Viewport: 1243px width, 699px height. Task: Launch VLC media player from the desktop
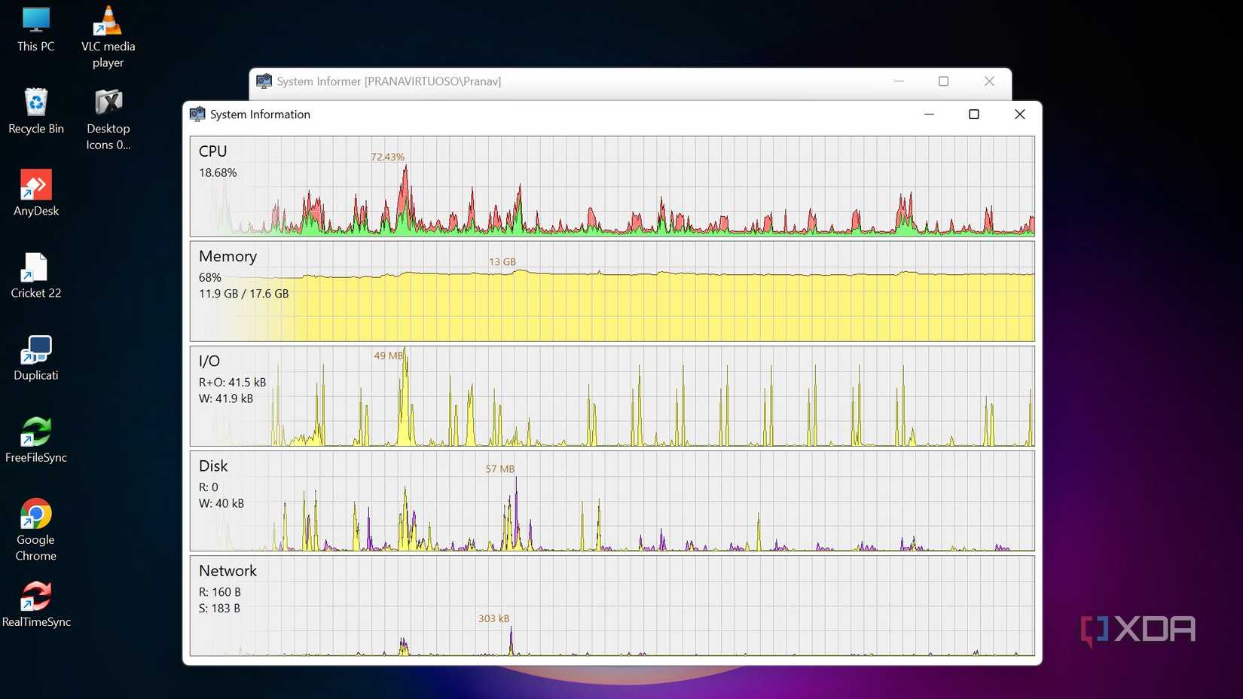click(x=108, y=21)
